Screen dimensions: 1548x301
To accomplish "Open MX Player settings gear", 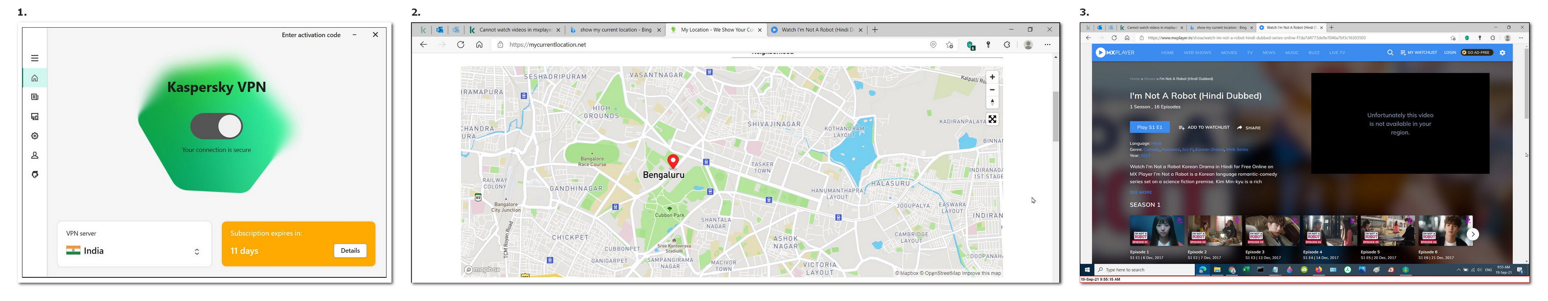I will click(x=1502, y=52).
